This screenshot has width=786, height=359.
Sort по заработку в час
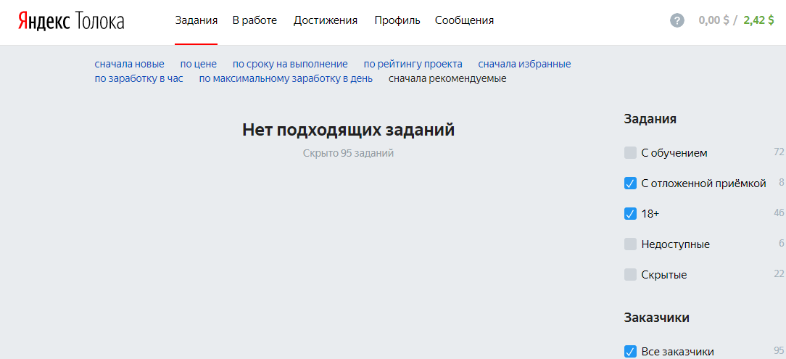pos(138,79)
